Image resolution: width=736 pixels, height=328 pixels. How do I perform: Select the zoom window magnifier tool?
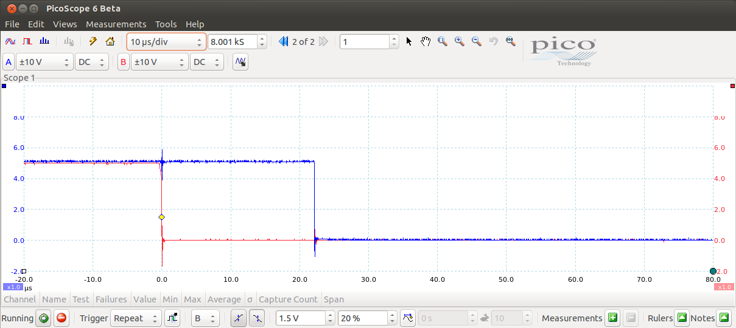click(x=443, y=41)
